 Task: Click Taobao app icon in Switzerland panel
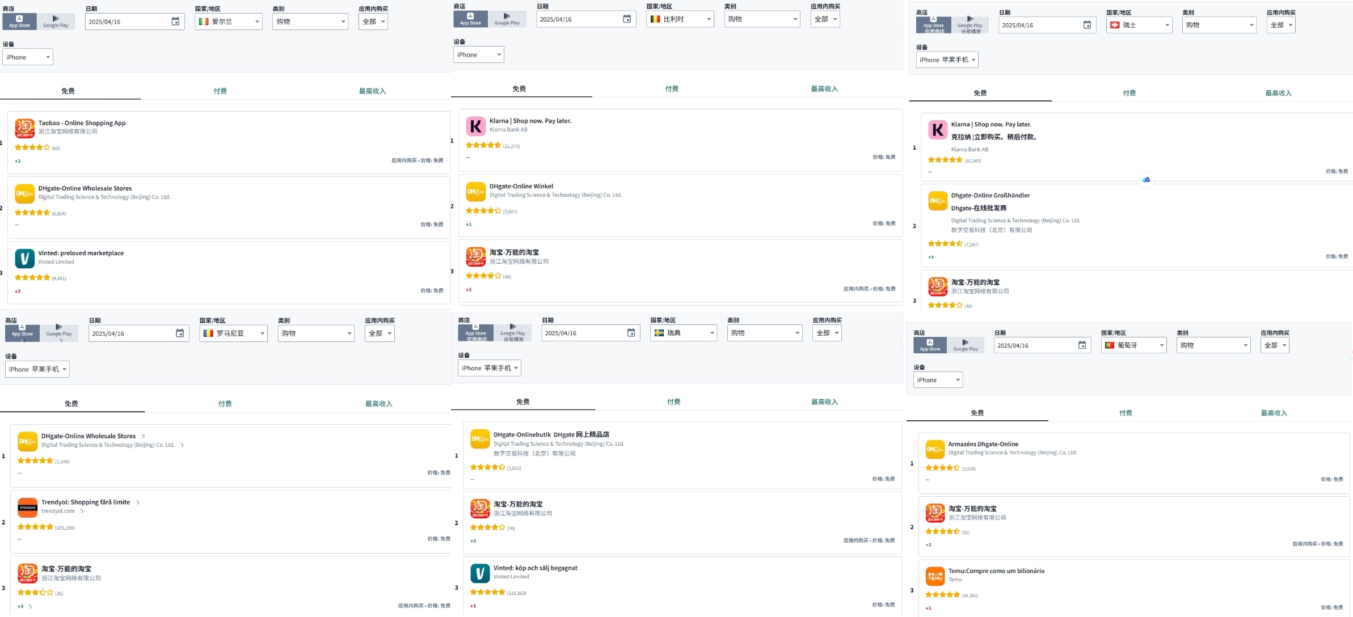click(938, 286)
